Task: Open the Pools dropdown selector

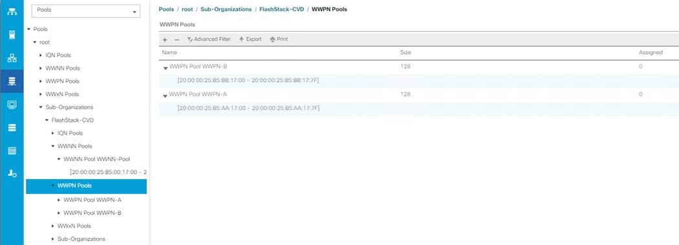Action: [86, 10]
